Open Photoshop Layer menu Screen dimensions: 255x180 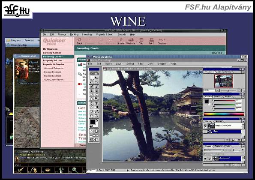pyautogui.click(x=119, y=64)
